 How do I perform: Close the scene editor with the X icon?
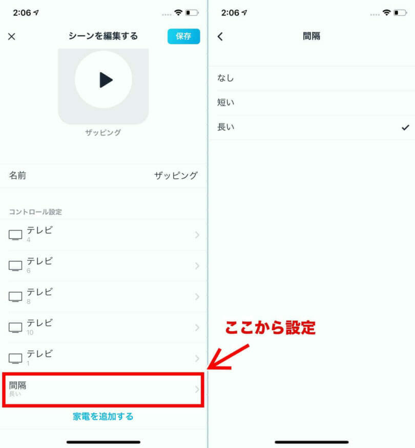pyautogui.click(x=12, y=36)
